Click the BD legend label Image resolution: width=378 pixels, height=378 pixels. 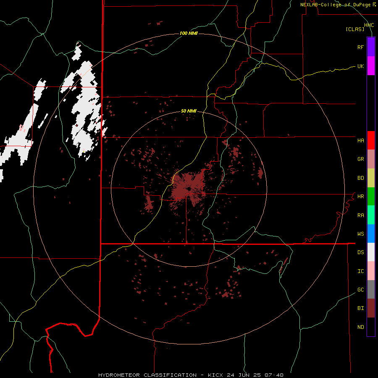tap(360, 178)
